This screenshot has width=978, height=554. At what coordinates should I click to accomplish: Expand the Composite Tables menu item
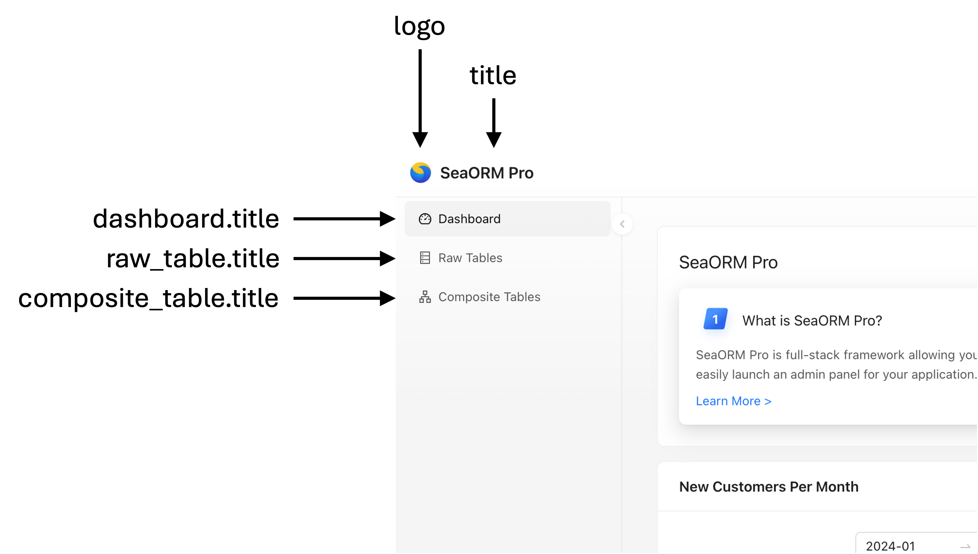(489, 297)
